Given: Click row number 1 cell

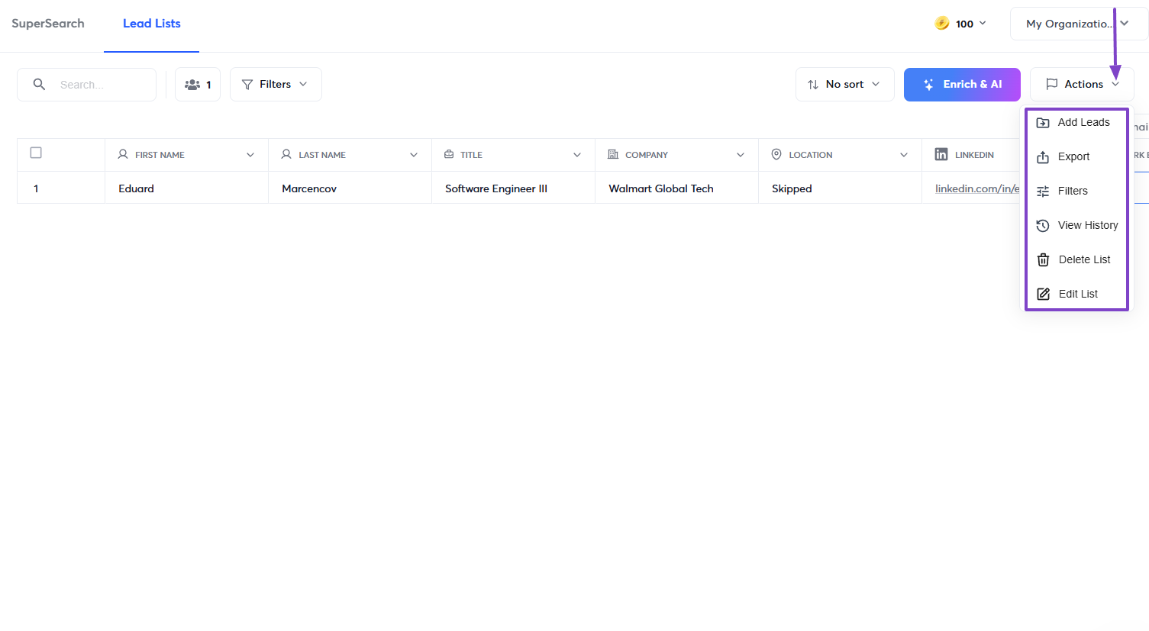Looking at the screenshot, I should (x=61, y=188).
